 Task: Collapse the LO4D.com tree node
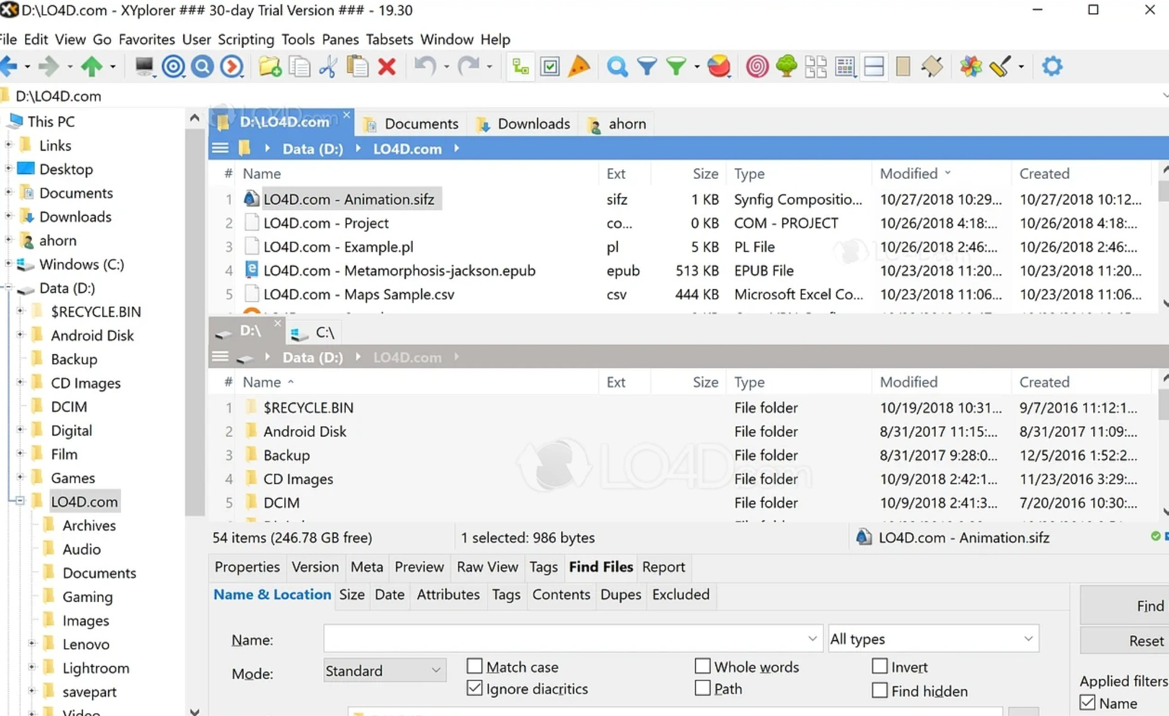pos(20,501)
